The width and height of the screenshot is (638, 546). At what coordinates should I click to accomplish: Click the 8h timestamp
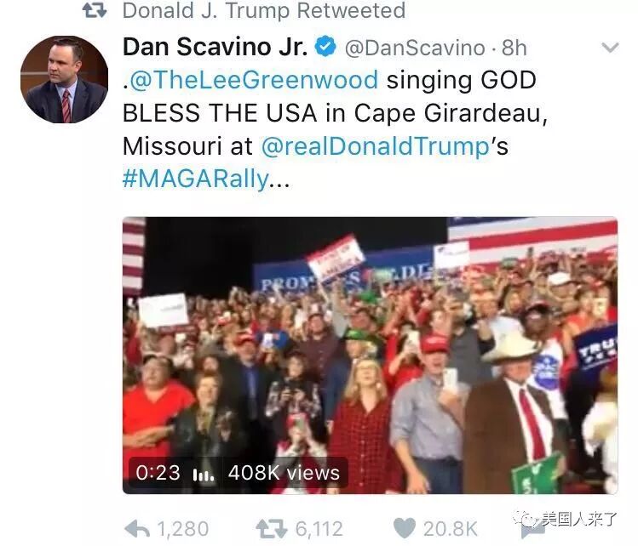[514, 48]
